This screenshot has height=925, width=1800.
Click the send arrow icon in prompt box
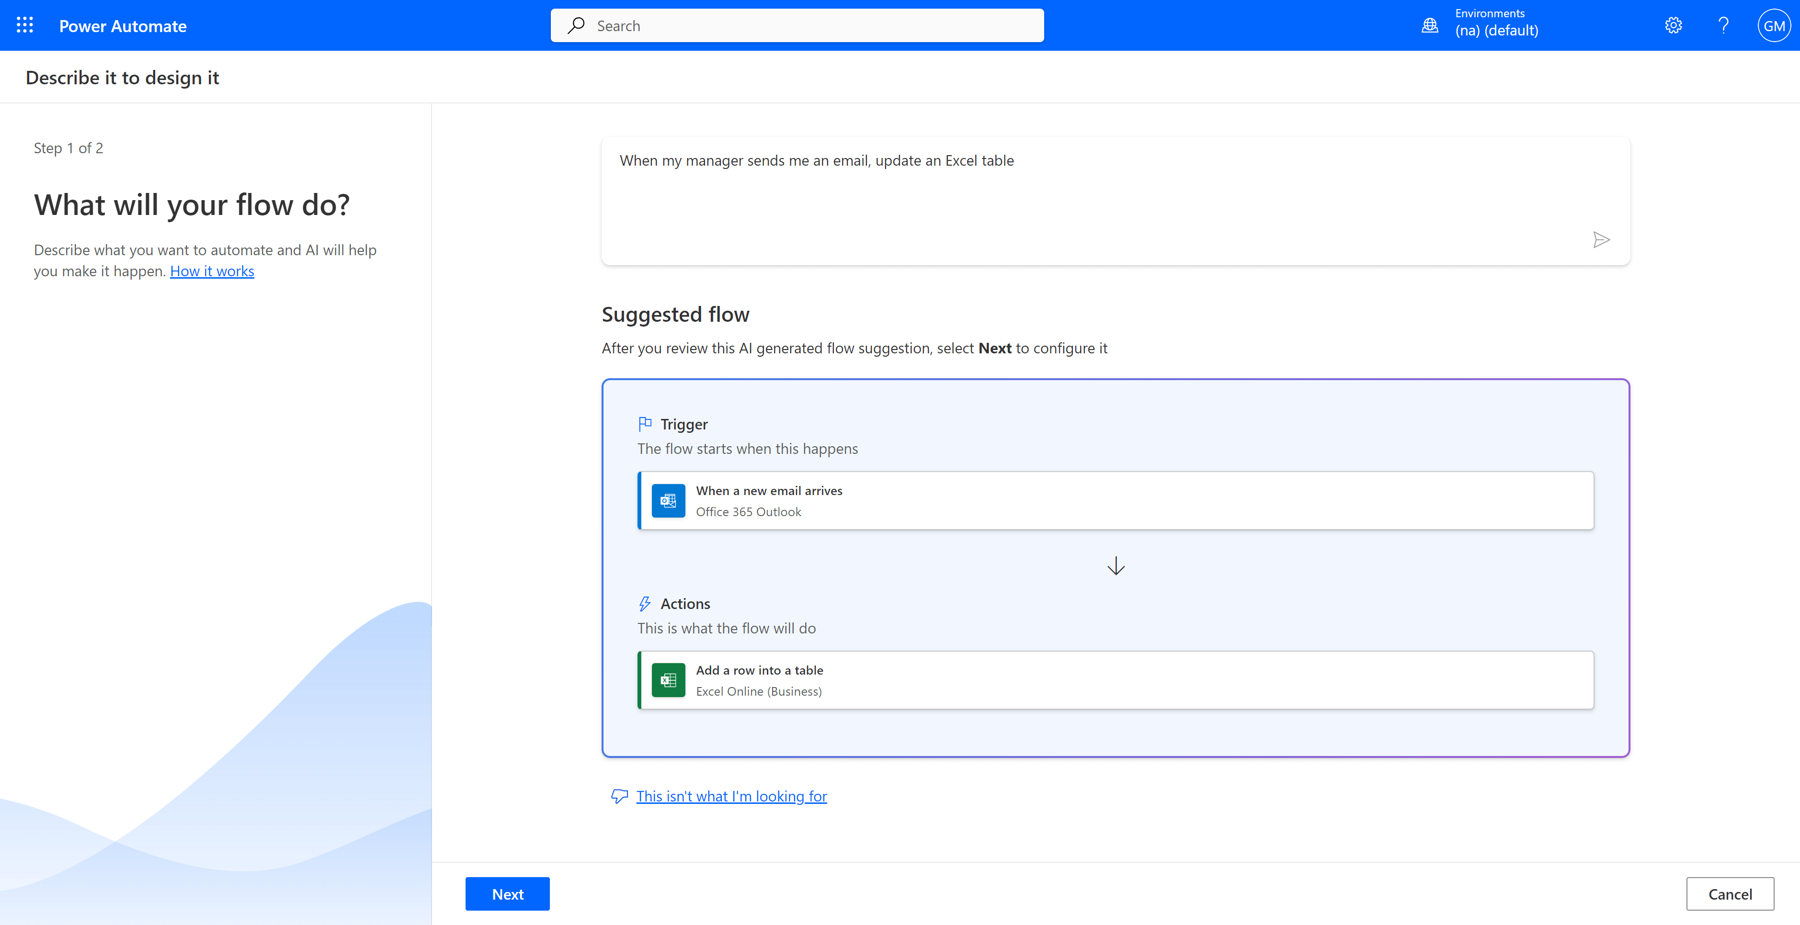tap(1601, 240)
